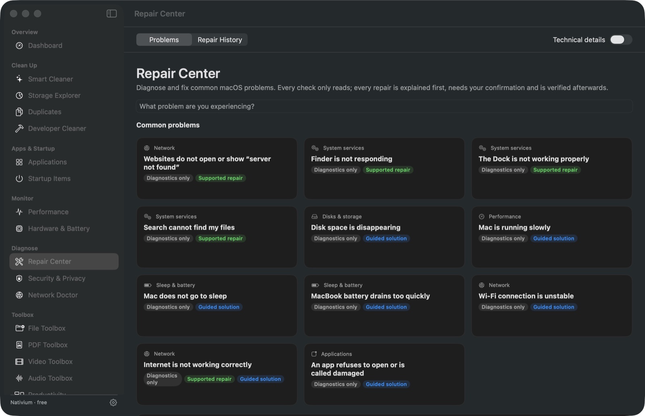This screenshot has height=416, width=645.
Task: Click the Network Doctor globe icon
Action: point(19,295)
